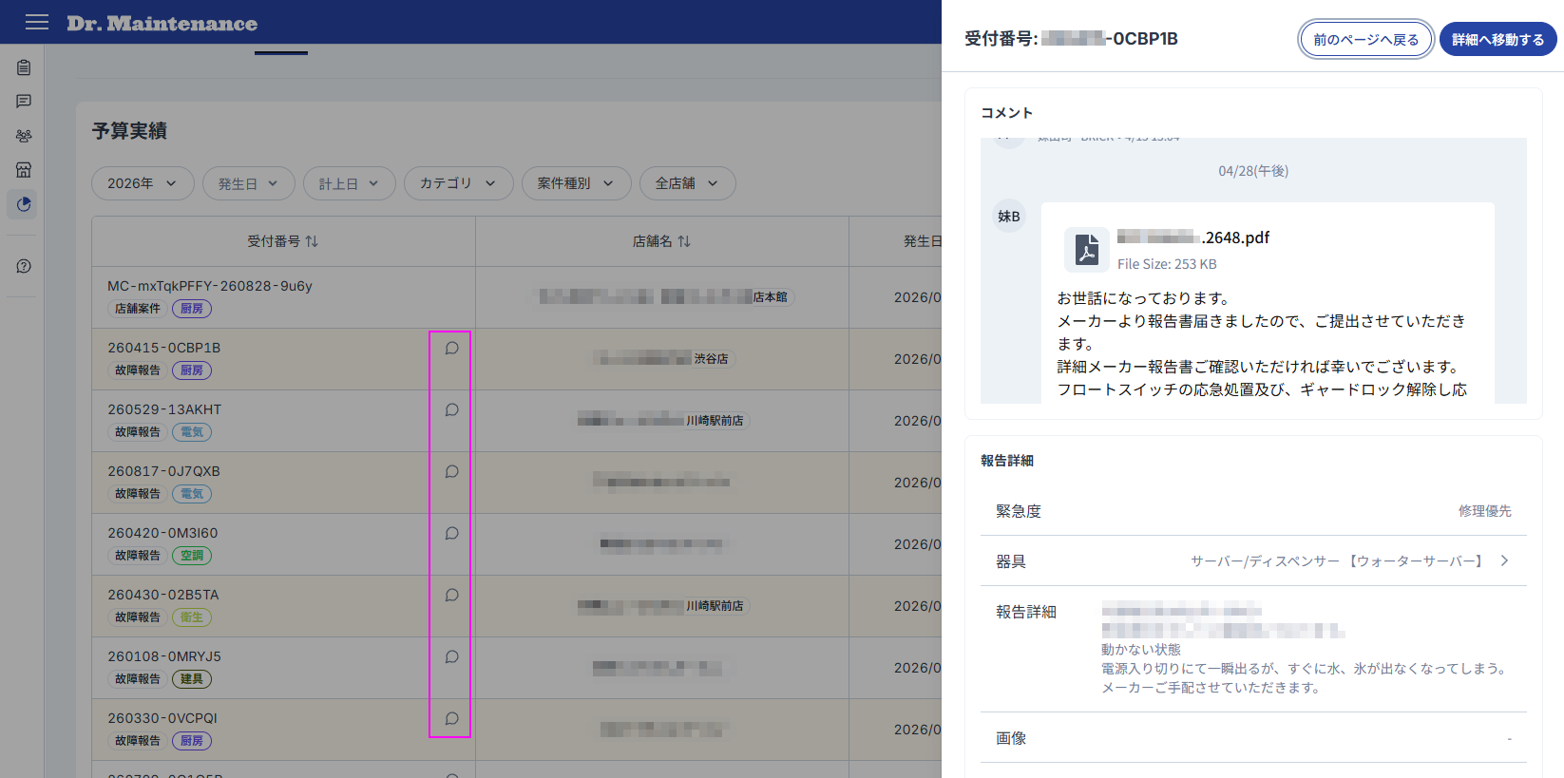1564x778 pixels.
Task: Click 渋谷店 store label
Action: pos(711,359)
